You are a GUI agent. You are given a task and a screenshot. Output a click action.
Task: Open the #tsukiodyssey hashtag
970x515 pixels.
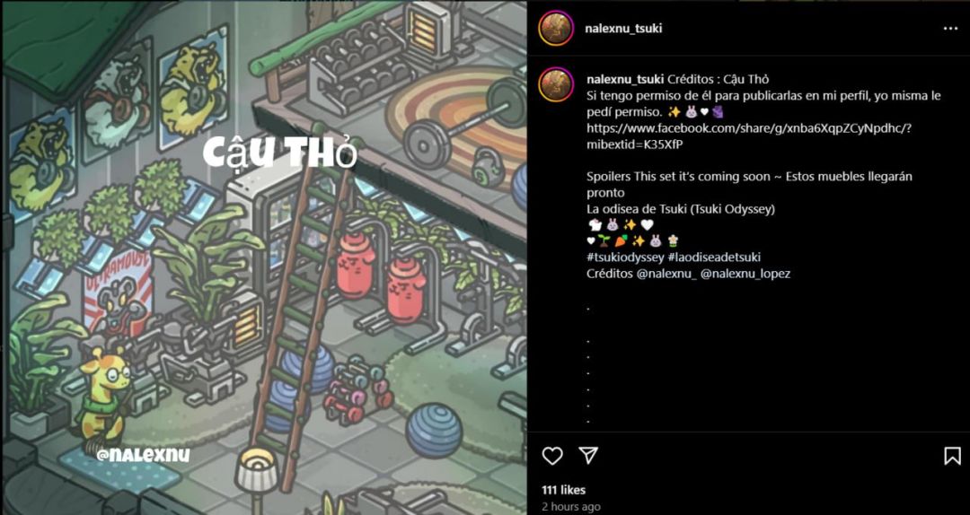pos(625,257)
